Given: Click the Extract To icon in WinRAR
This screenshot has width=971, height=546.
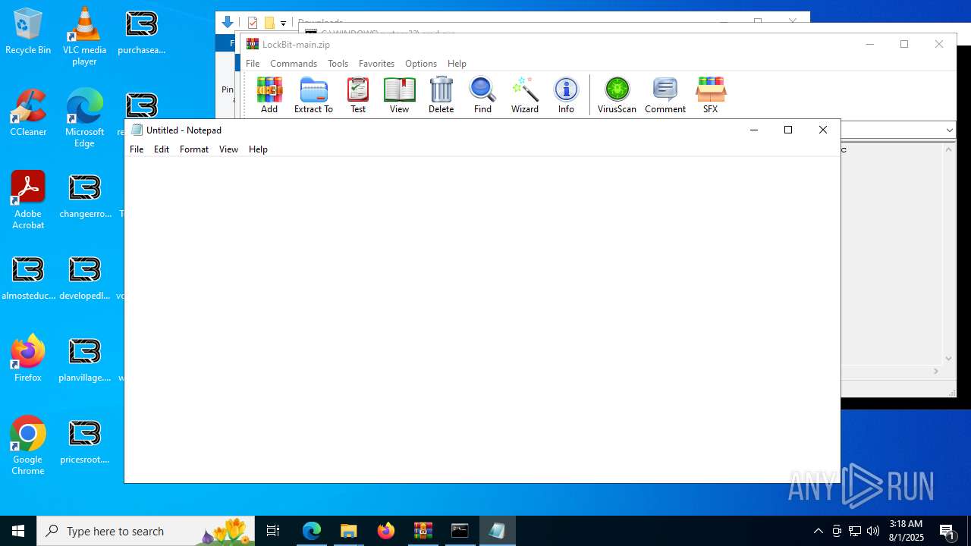Looking at the screenshot, I should [313, 95].
